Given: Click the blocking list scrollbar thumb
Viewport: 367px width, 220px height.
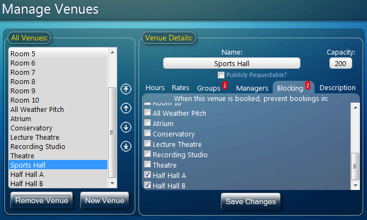Looking at the screenshot, I should point(356,167).
